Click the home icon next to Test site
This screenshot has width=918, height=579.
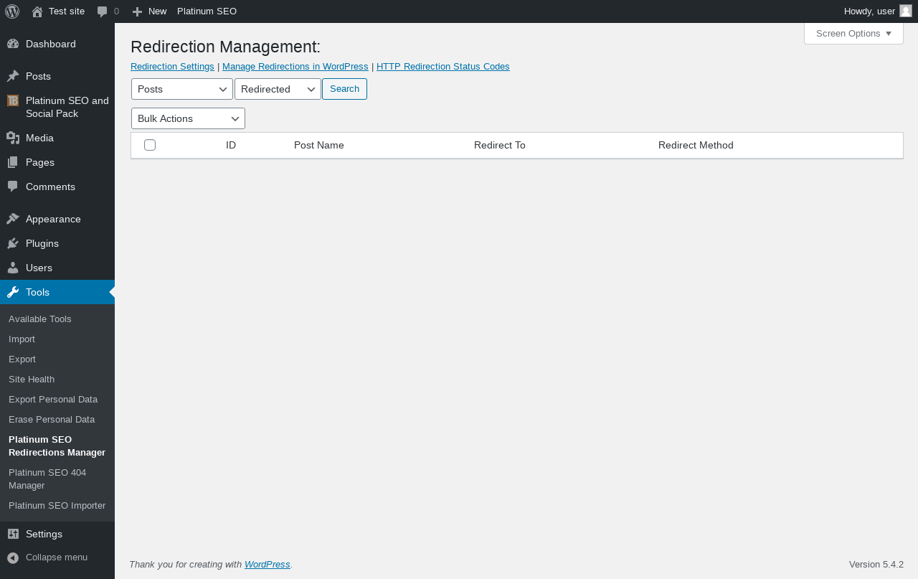[x=37, y=11]
